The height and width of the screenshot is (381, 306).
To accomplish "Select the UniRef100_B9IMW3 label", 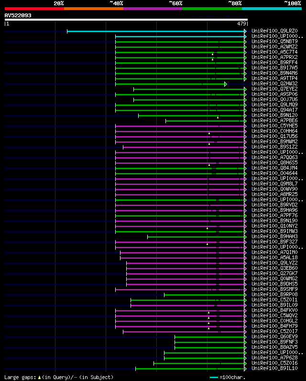I will [274, 231].
